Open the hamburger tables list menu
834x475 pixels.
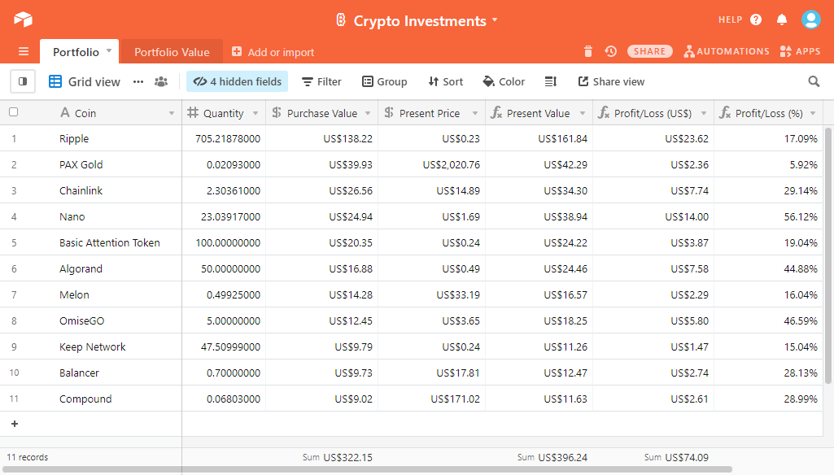pyautogui.click(x=23, y=51)
